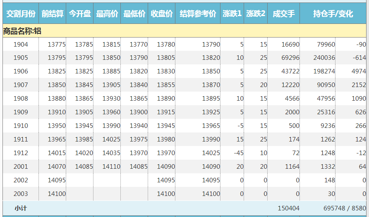Click the 交割月份 column header
The height and width of the screenshot is (217, 369).
(x=21, y=14)
